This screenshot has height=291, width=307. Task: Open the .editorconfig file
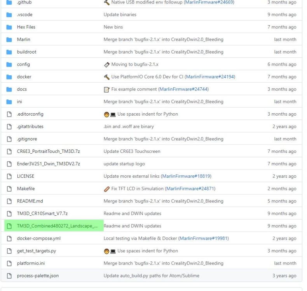pos(30,114)
